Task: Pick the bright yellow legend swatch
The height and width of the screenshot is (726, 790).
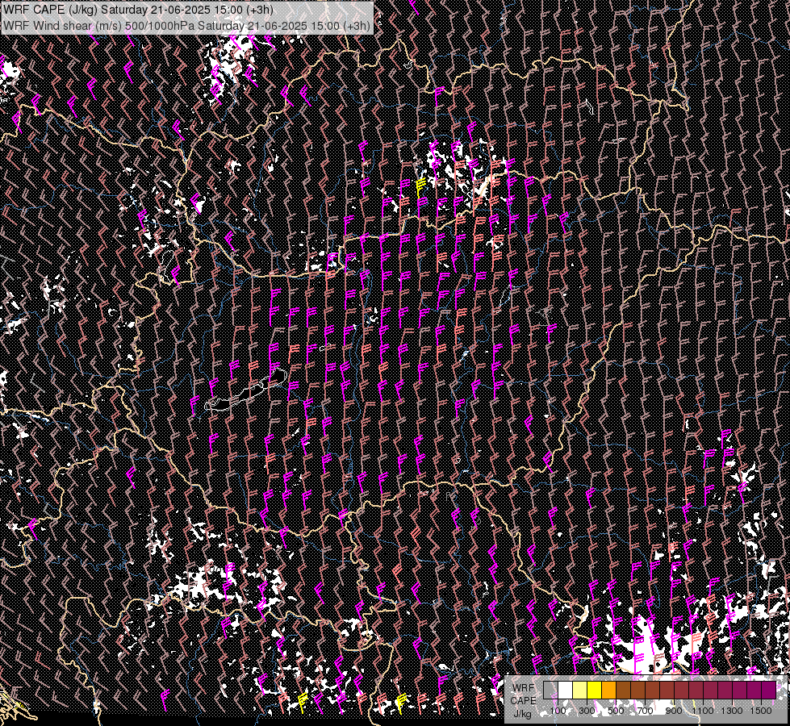Action: pos(595,690)
